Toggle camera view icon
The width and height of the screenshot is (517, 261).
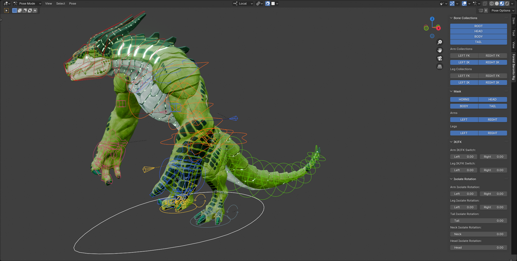(x=439, y=58)
